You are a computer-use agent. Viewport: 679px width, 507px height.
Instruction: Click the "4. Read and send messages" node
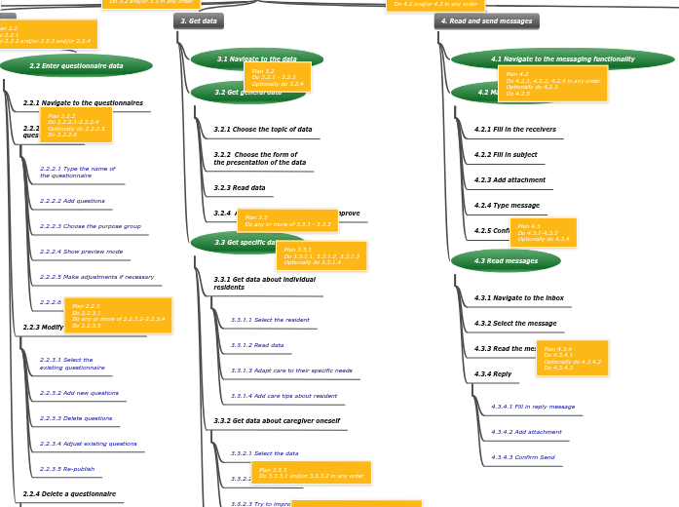tap(486, 20)
